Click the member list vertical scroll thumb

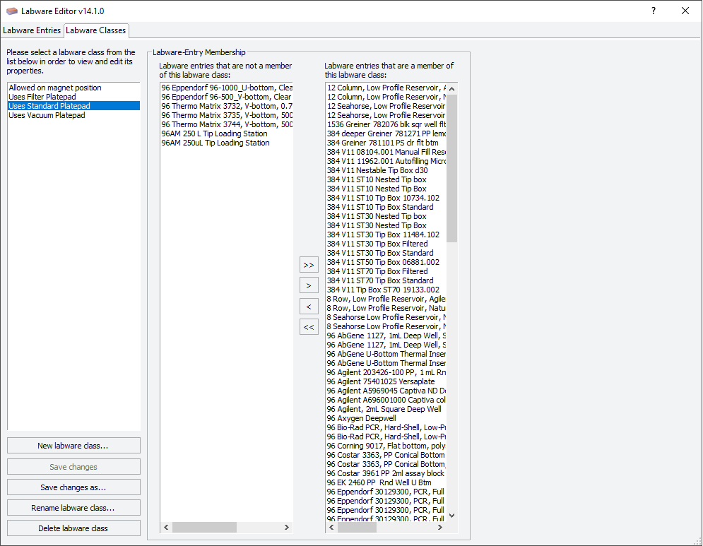[x=452, y=169]
